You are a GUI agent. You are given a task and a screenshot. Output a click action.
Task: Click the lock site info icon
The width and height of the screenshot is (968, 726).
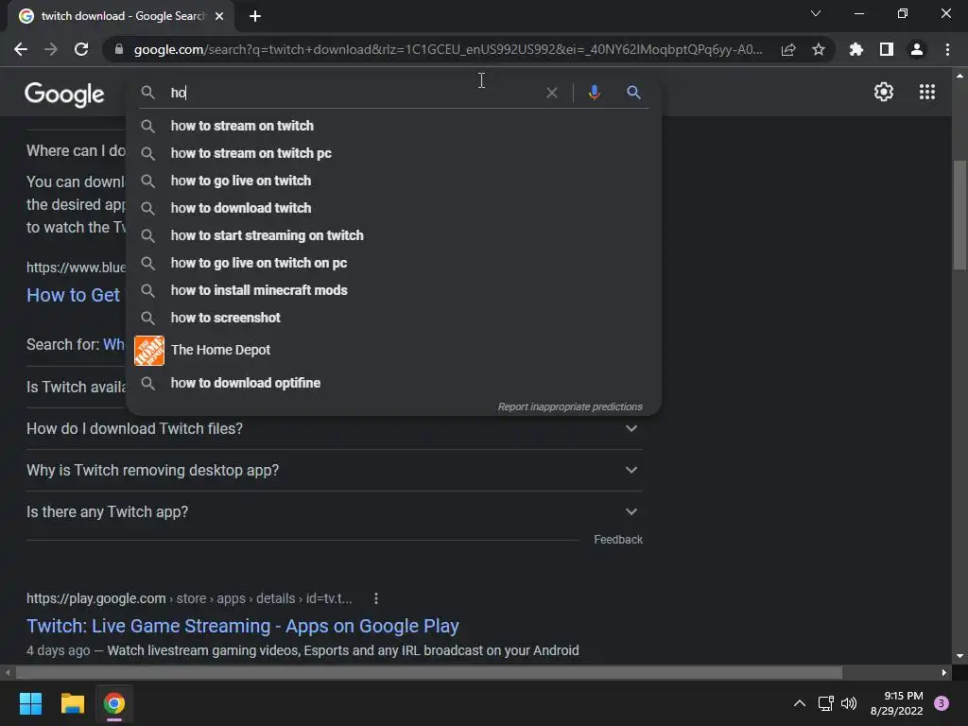coord(119,49)
